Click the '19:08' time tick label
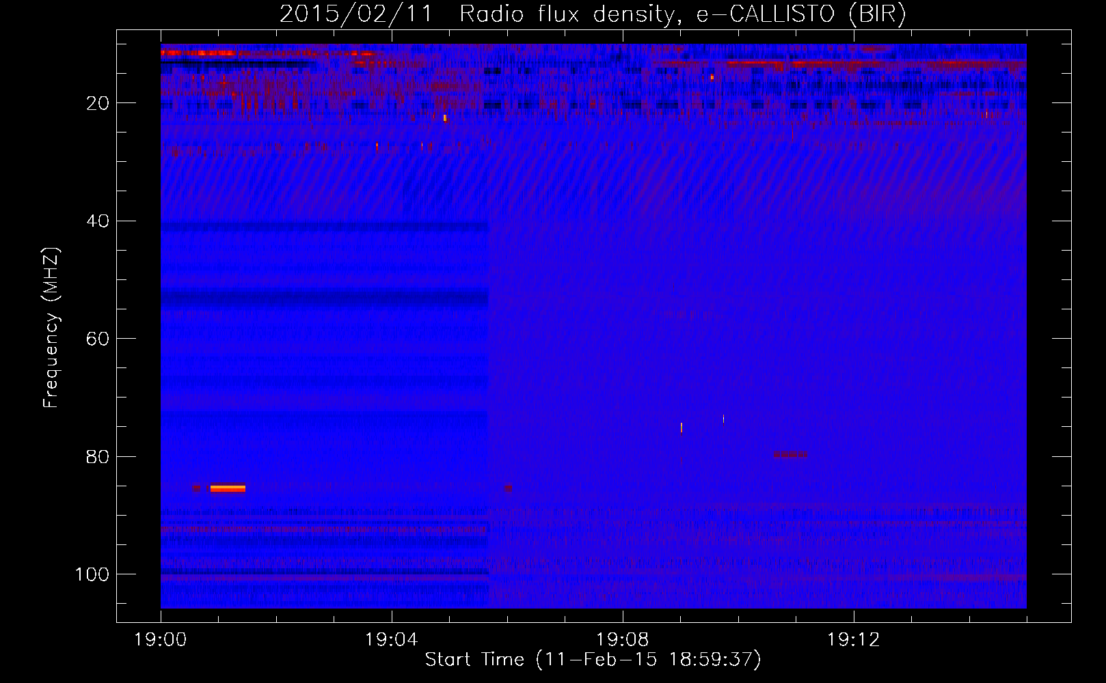Image resolution: width=1106 pixels, height=683 pixels. (x=622, y=640)
